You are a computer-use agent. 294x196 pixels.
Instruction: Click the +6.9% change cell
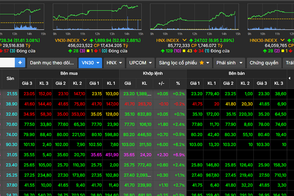pos(179,155)
